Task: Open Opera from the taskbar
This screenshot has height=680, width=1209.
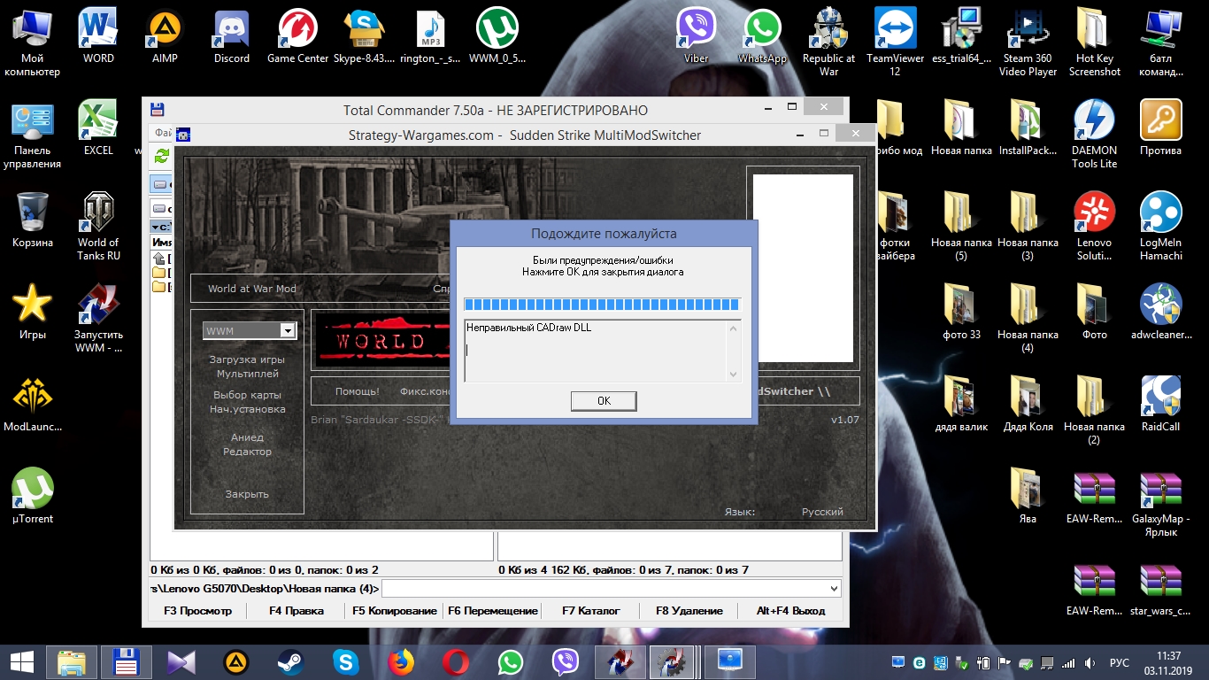Action: (x=456, y=662)
